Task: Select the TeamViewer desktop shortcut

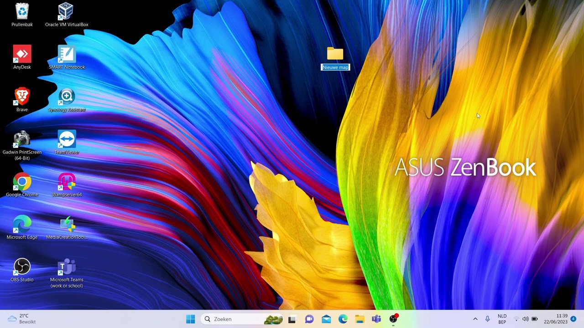Action: (67, 142)
